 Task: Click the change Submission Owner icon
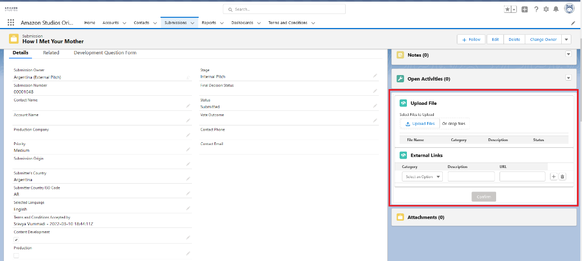[x=188, y=77]
